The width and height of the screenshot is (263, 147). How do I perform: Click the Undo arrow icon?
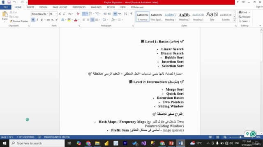point(15,2)
